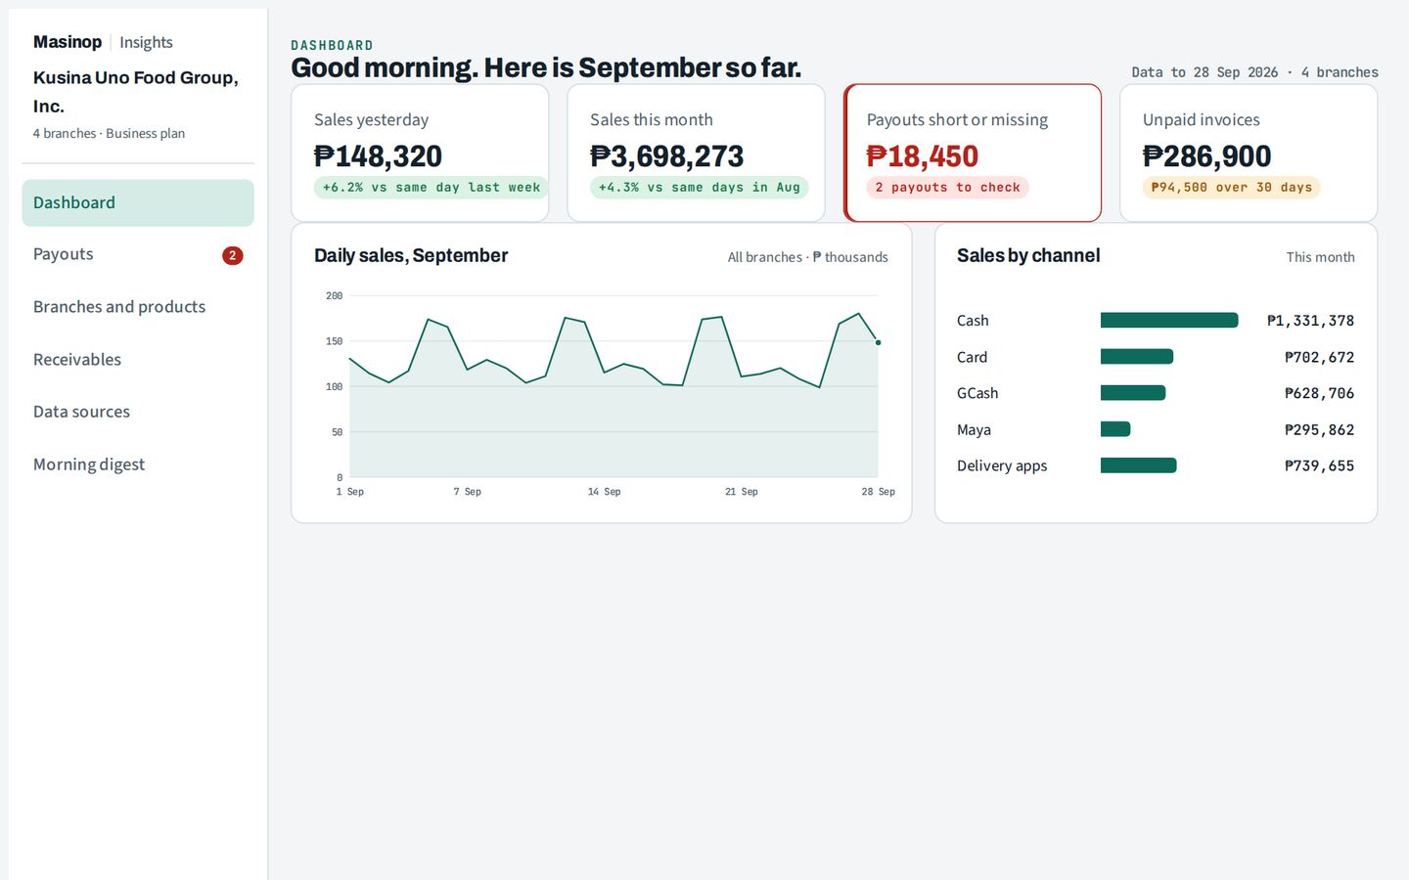Click the ₱1,331,378 Cash amount

click(x=1310, y=321)
